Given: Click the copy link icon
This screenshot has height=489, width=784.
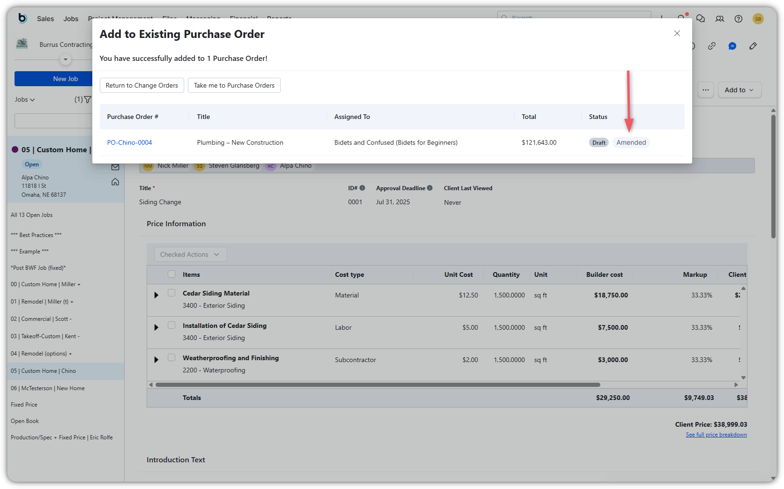Looking at the screenshot, I should tap(712, 46).
